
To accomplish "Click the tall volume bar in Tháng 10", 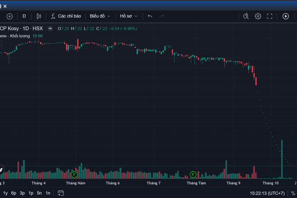I will click(x=282, y=159).
